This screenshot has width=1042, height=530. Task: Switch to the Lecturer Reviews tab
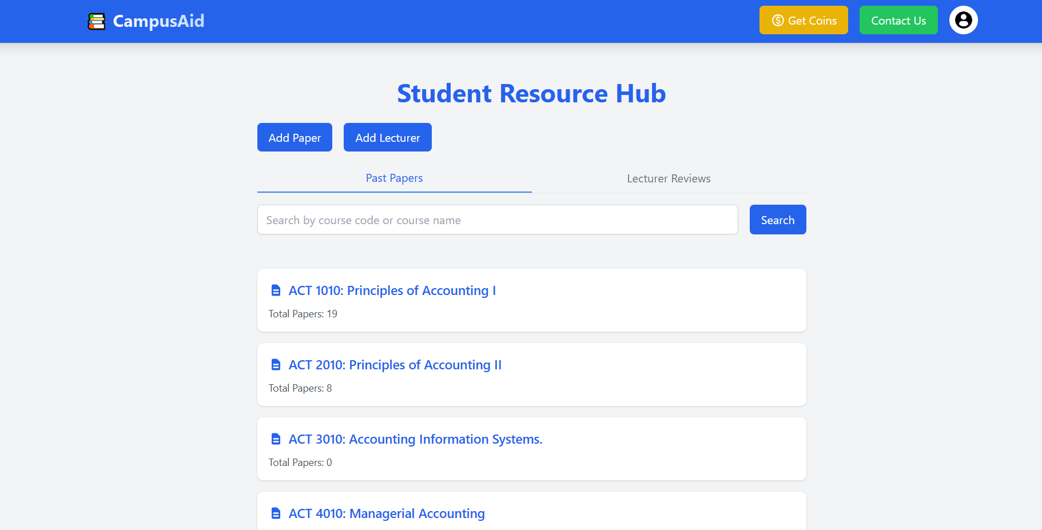click(x=669, y=178)
